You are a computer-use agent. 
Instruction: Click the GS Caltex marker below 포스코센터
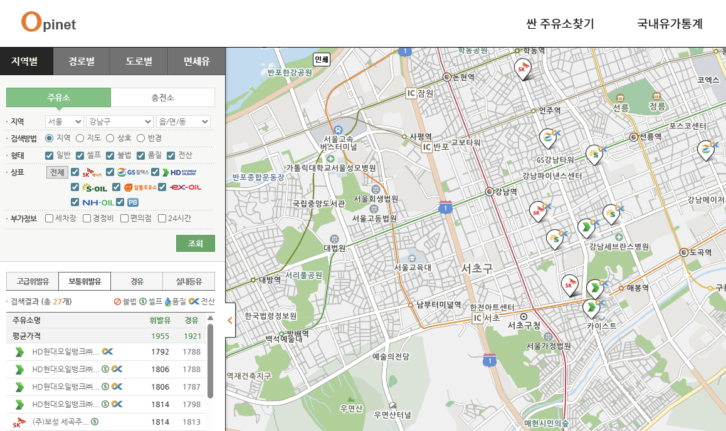(707, 150)
